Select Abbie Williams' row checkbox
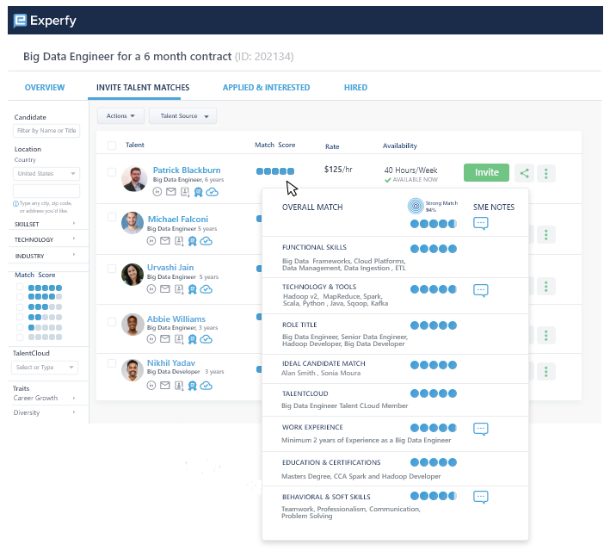 (112, 322)
